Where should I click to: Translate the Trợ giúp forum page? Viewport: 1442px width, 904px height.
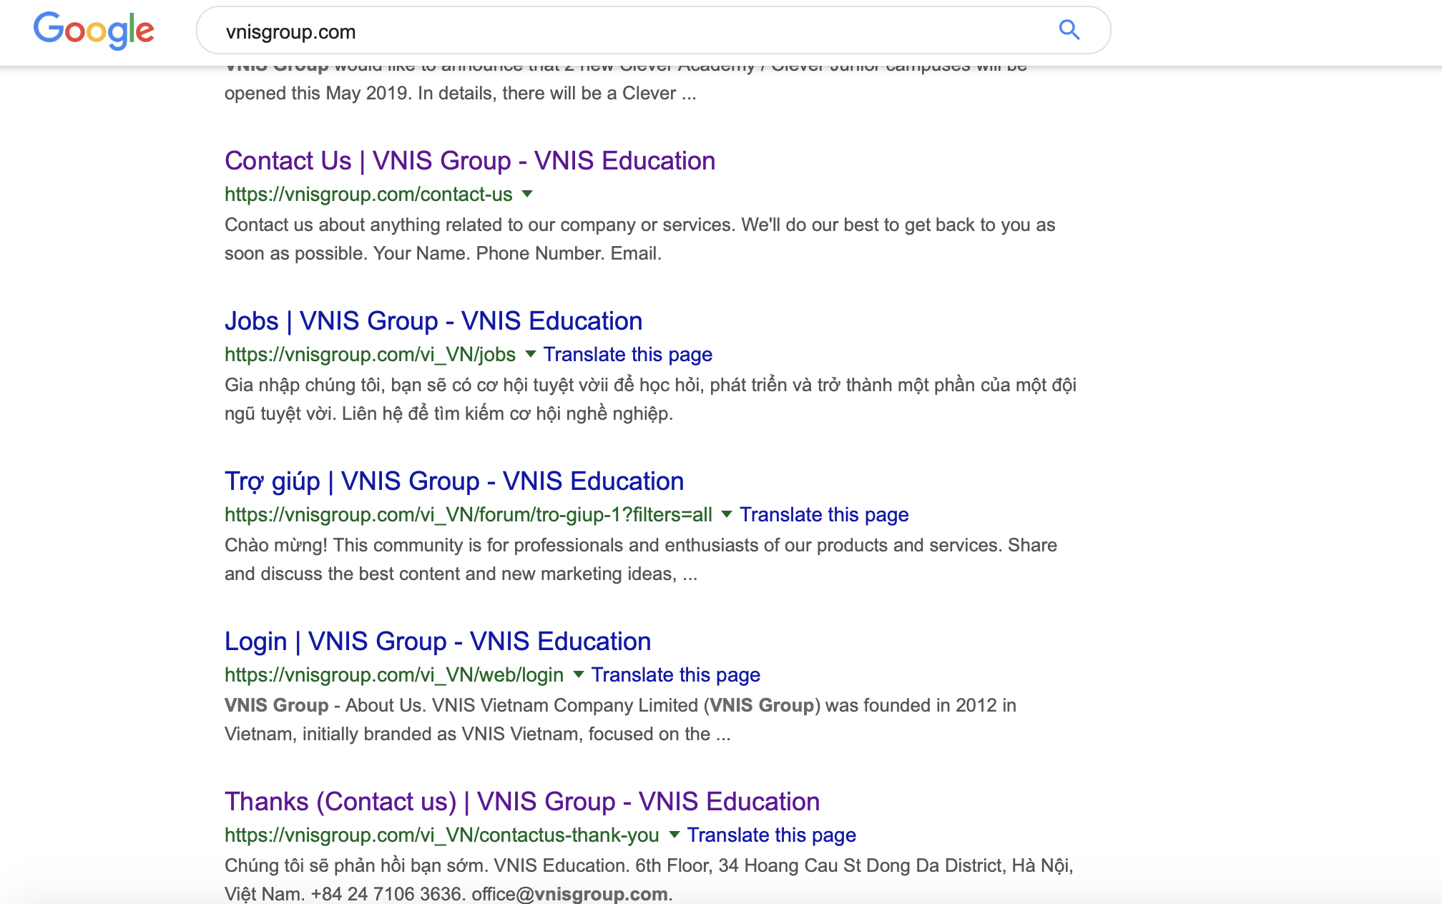(823, 515)
